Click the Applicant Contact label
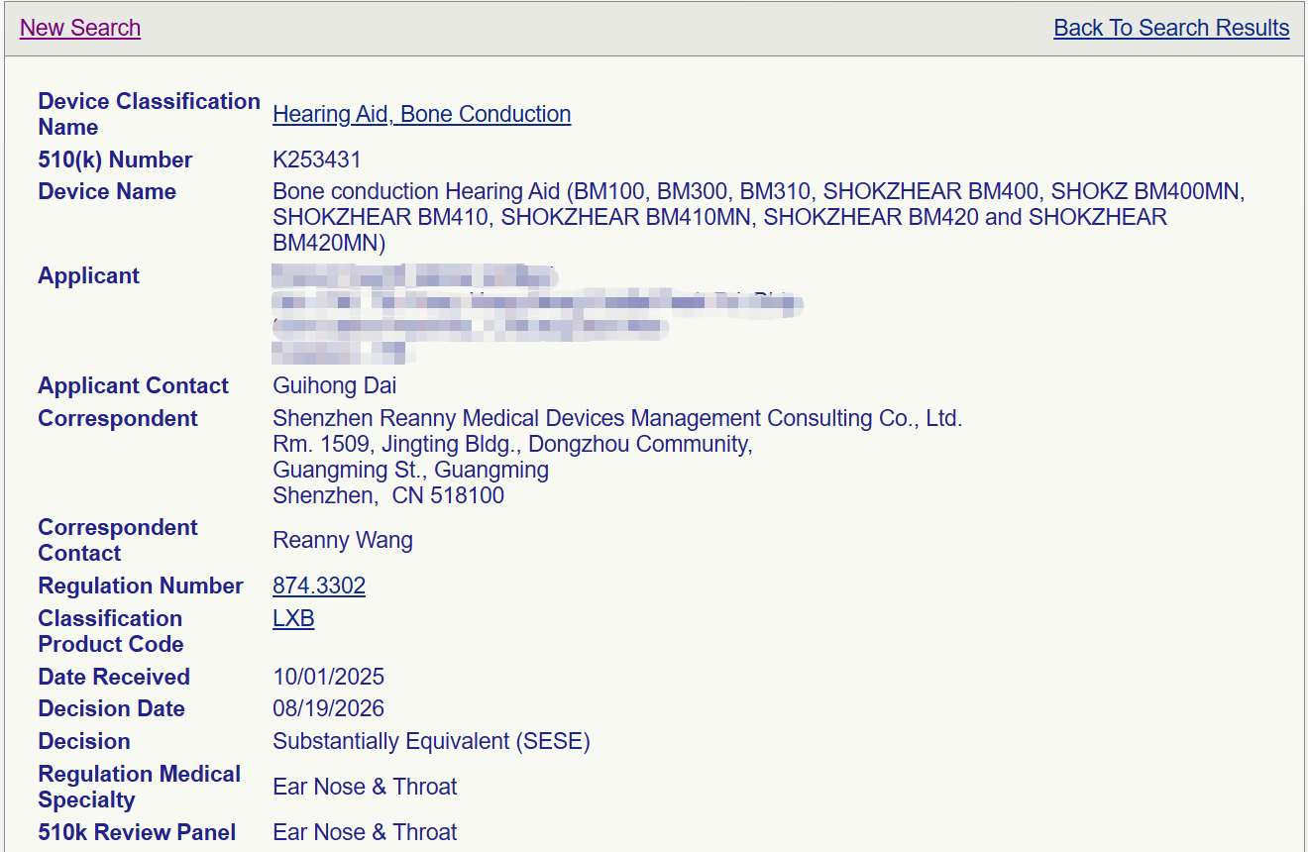Image resolution: width=1308 pixels, height=852 pixels. click(133, 385)
